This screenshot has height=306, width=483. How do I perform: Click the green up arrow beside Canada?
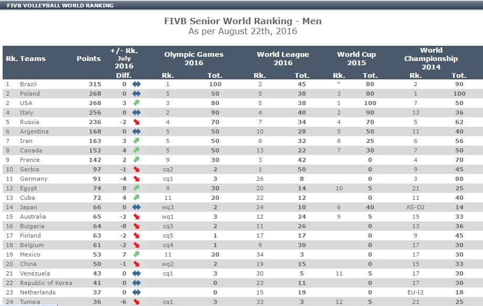pos(136,150)
